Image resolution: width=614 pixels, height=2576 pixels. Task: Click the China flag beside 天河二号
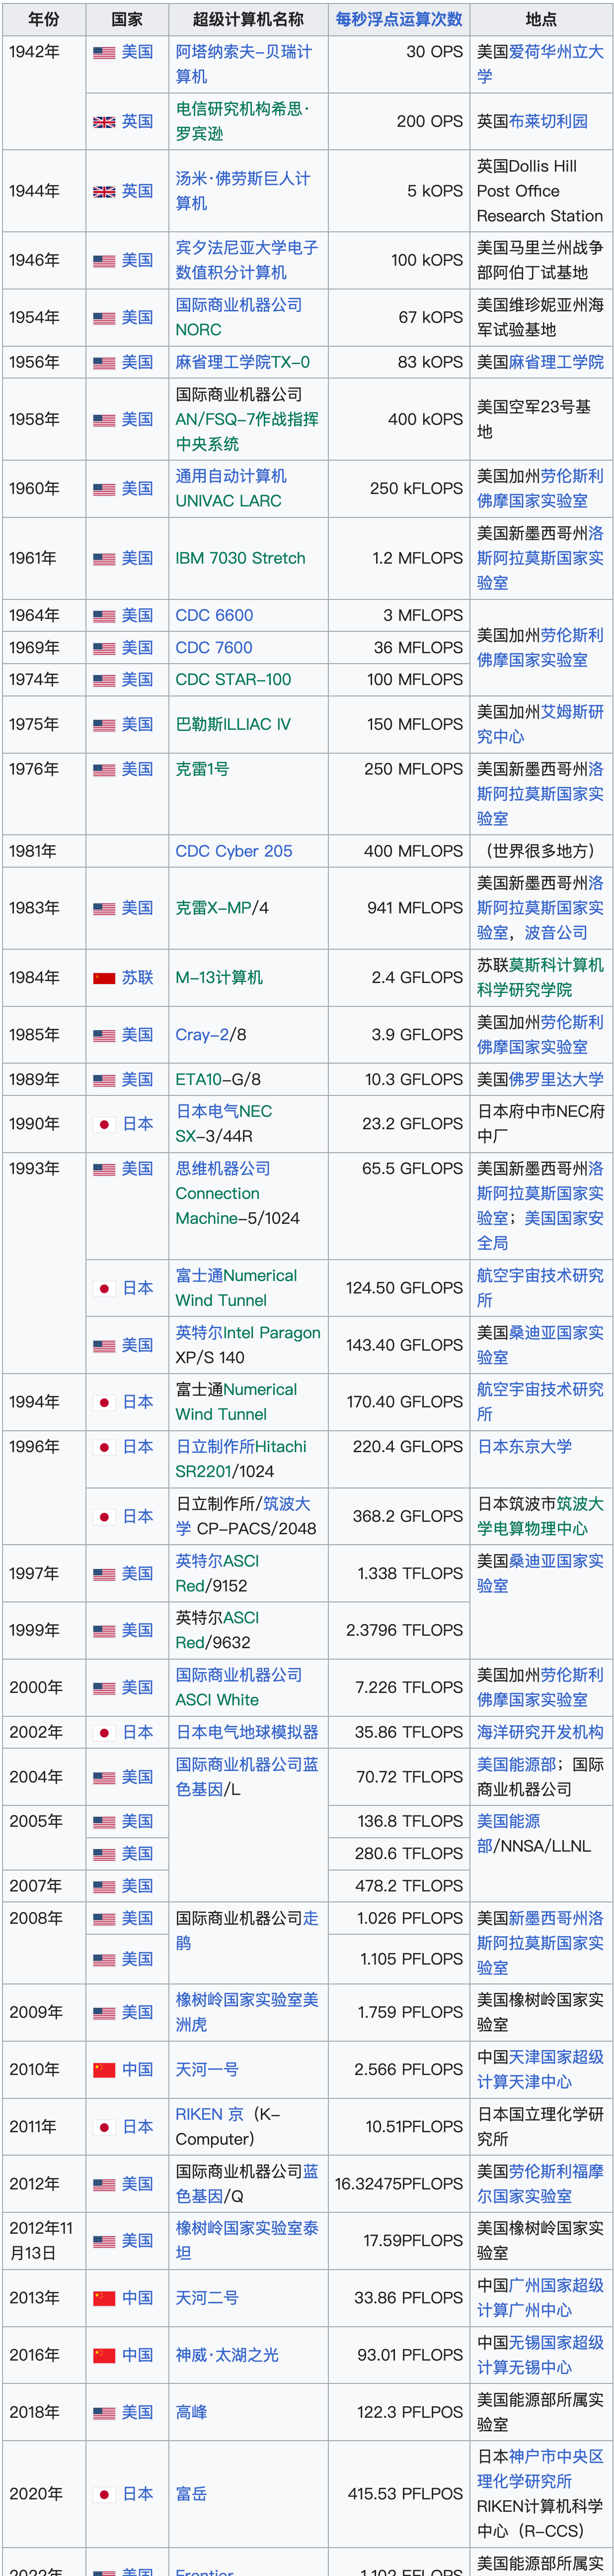click(104, 2299)
